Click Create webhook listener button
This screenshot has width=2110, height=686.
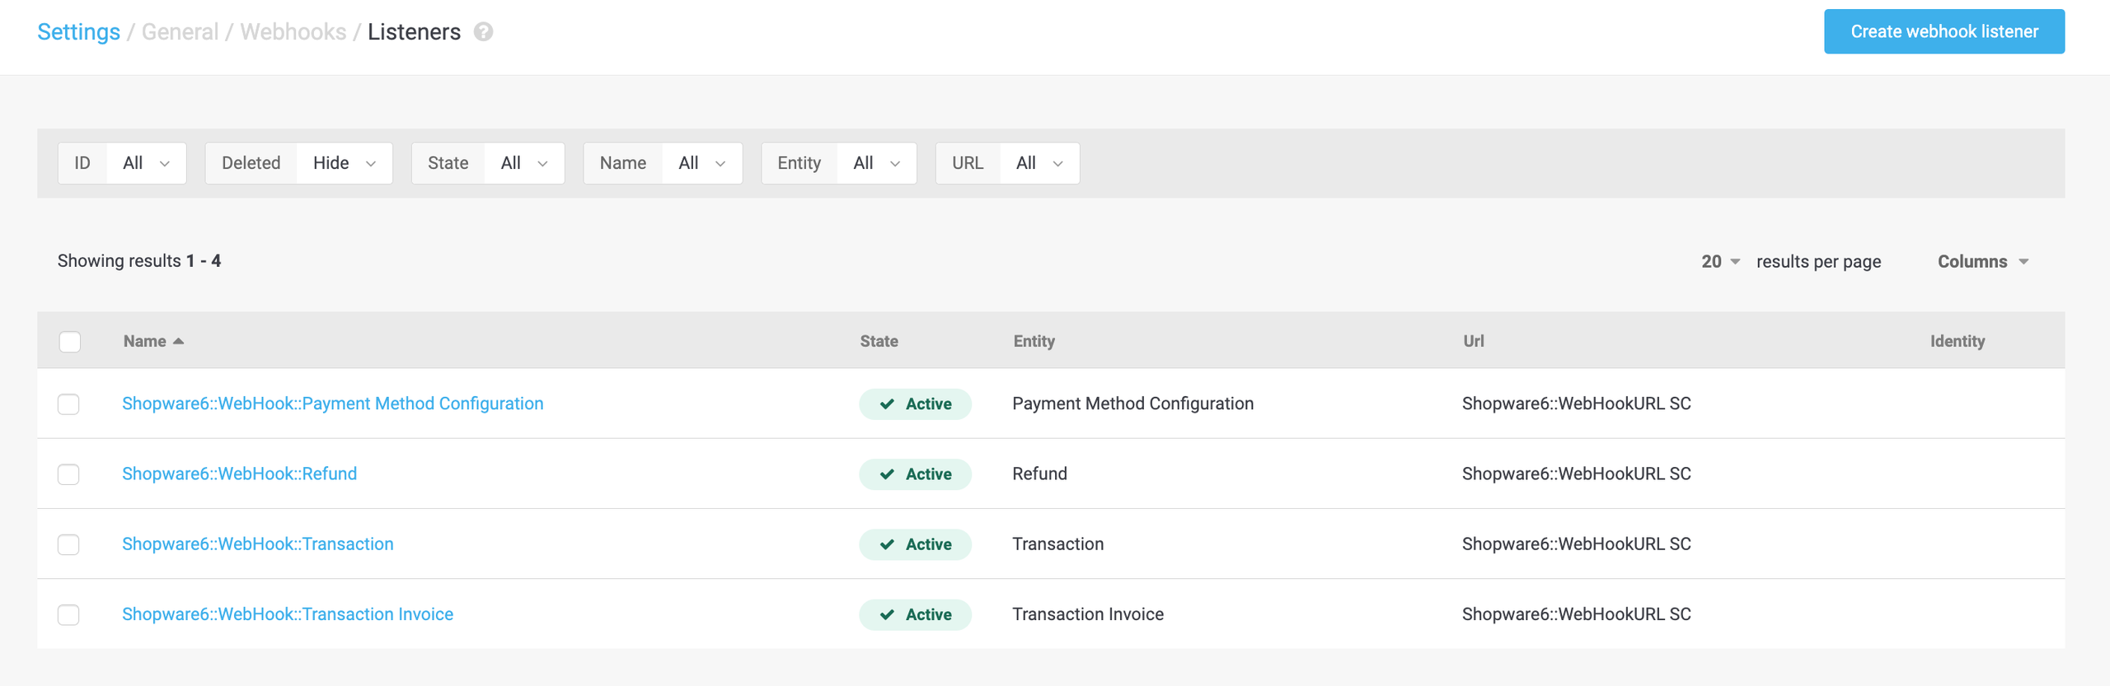click(x=1944, y=32)
